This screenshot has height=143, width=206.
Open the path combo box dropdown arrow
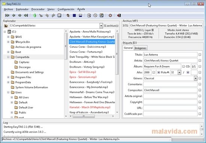point(101,26)
